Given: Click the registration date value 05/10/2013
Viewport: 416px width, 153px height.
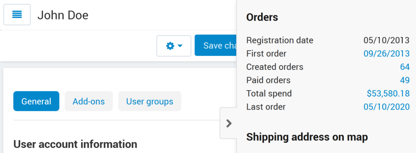Looking at the screenshot, I should (387, 41).
